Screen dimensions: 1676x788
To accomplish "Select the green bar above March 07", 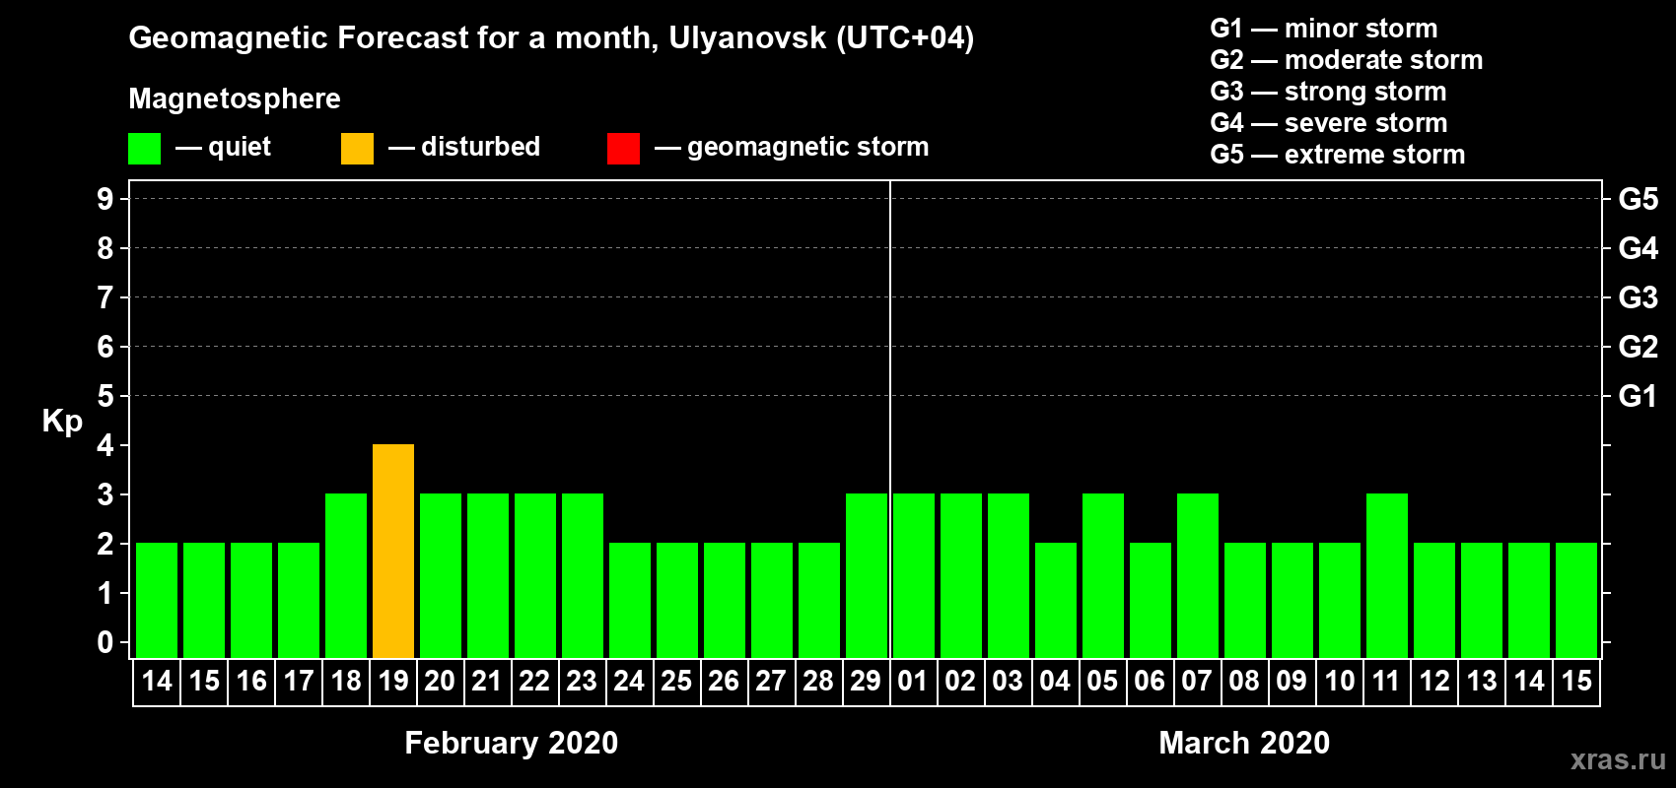I will click(x=1198, y=576).
